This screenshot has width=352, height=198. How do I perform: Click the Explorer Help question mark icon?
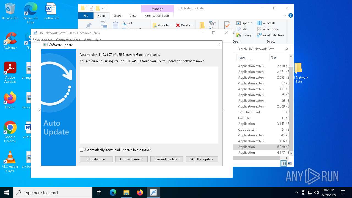pyautogui.click(x=290, y=15)
